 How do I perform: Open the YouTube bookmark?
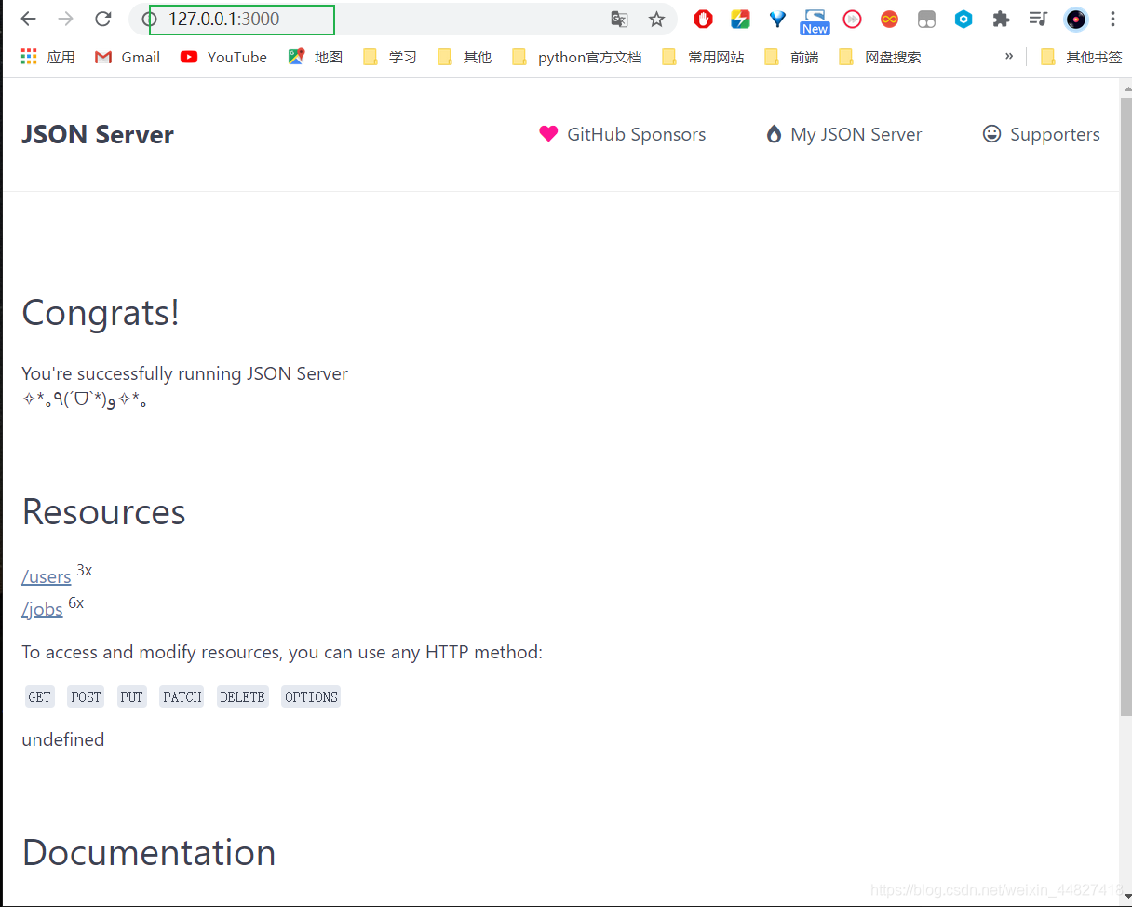click(223, 57)
